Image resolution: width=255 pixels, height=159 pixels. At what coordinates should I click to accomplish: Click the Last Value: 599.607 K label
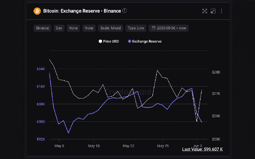tap(202, 149)
